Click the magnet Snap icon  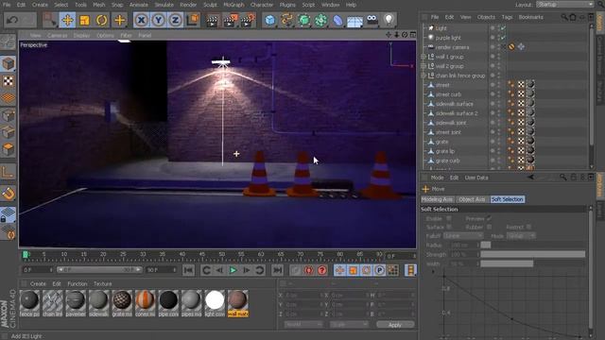pyautogui.click(x=9, y=194)
